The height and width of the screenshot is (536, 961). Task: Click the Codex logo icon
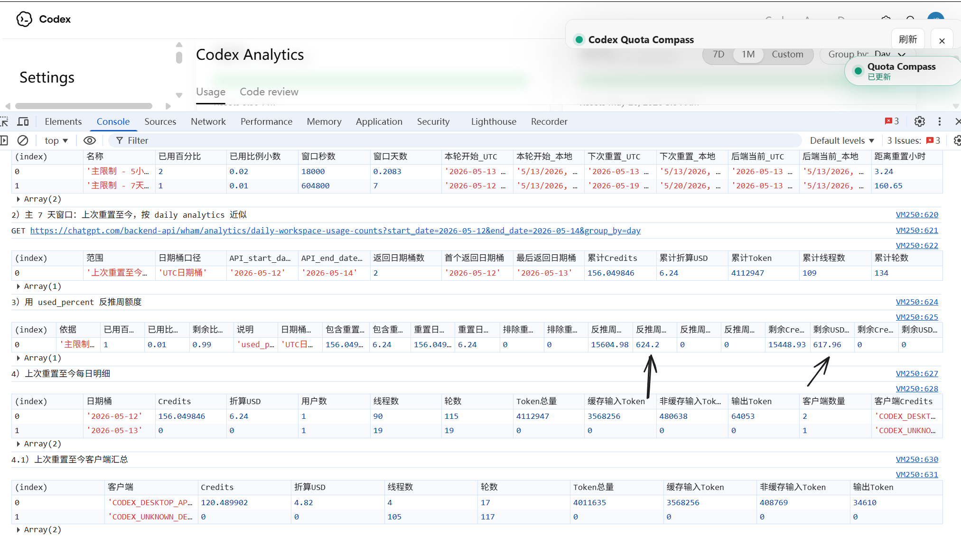click(x=24, y=19)
